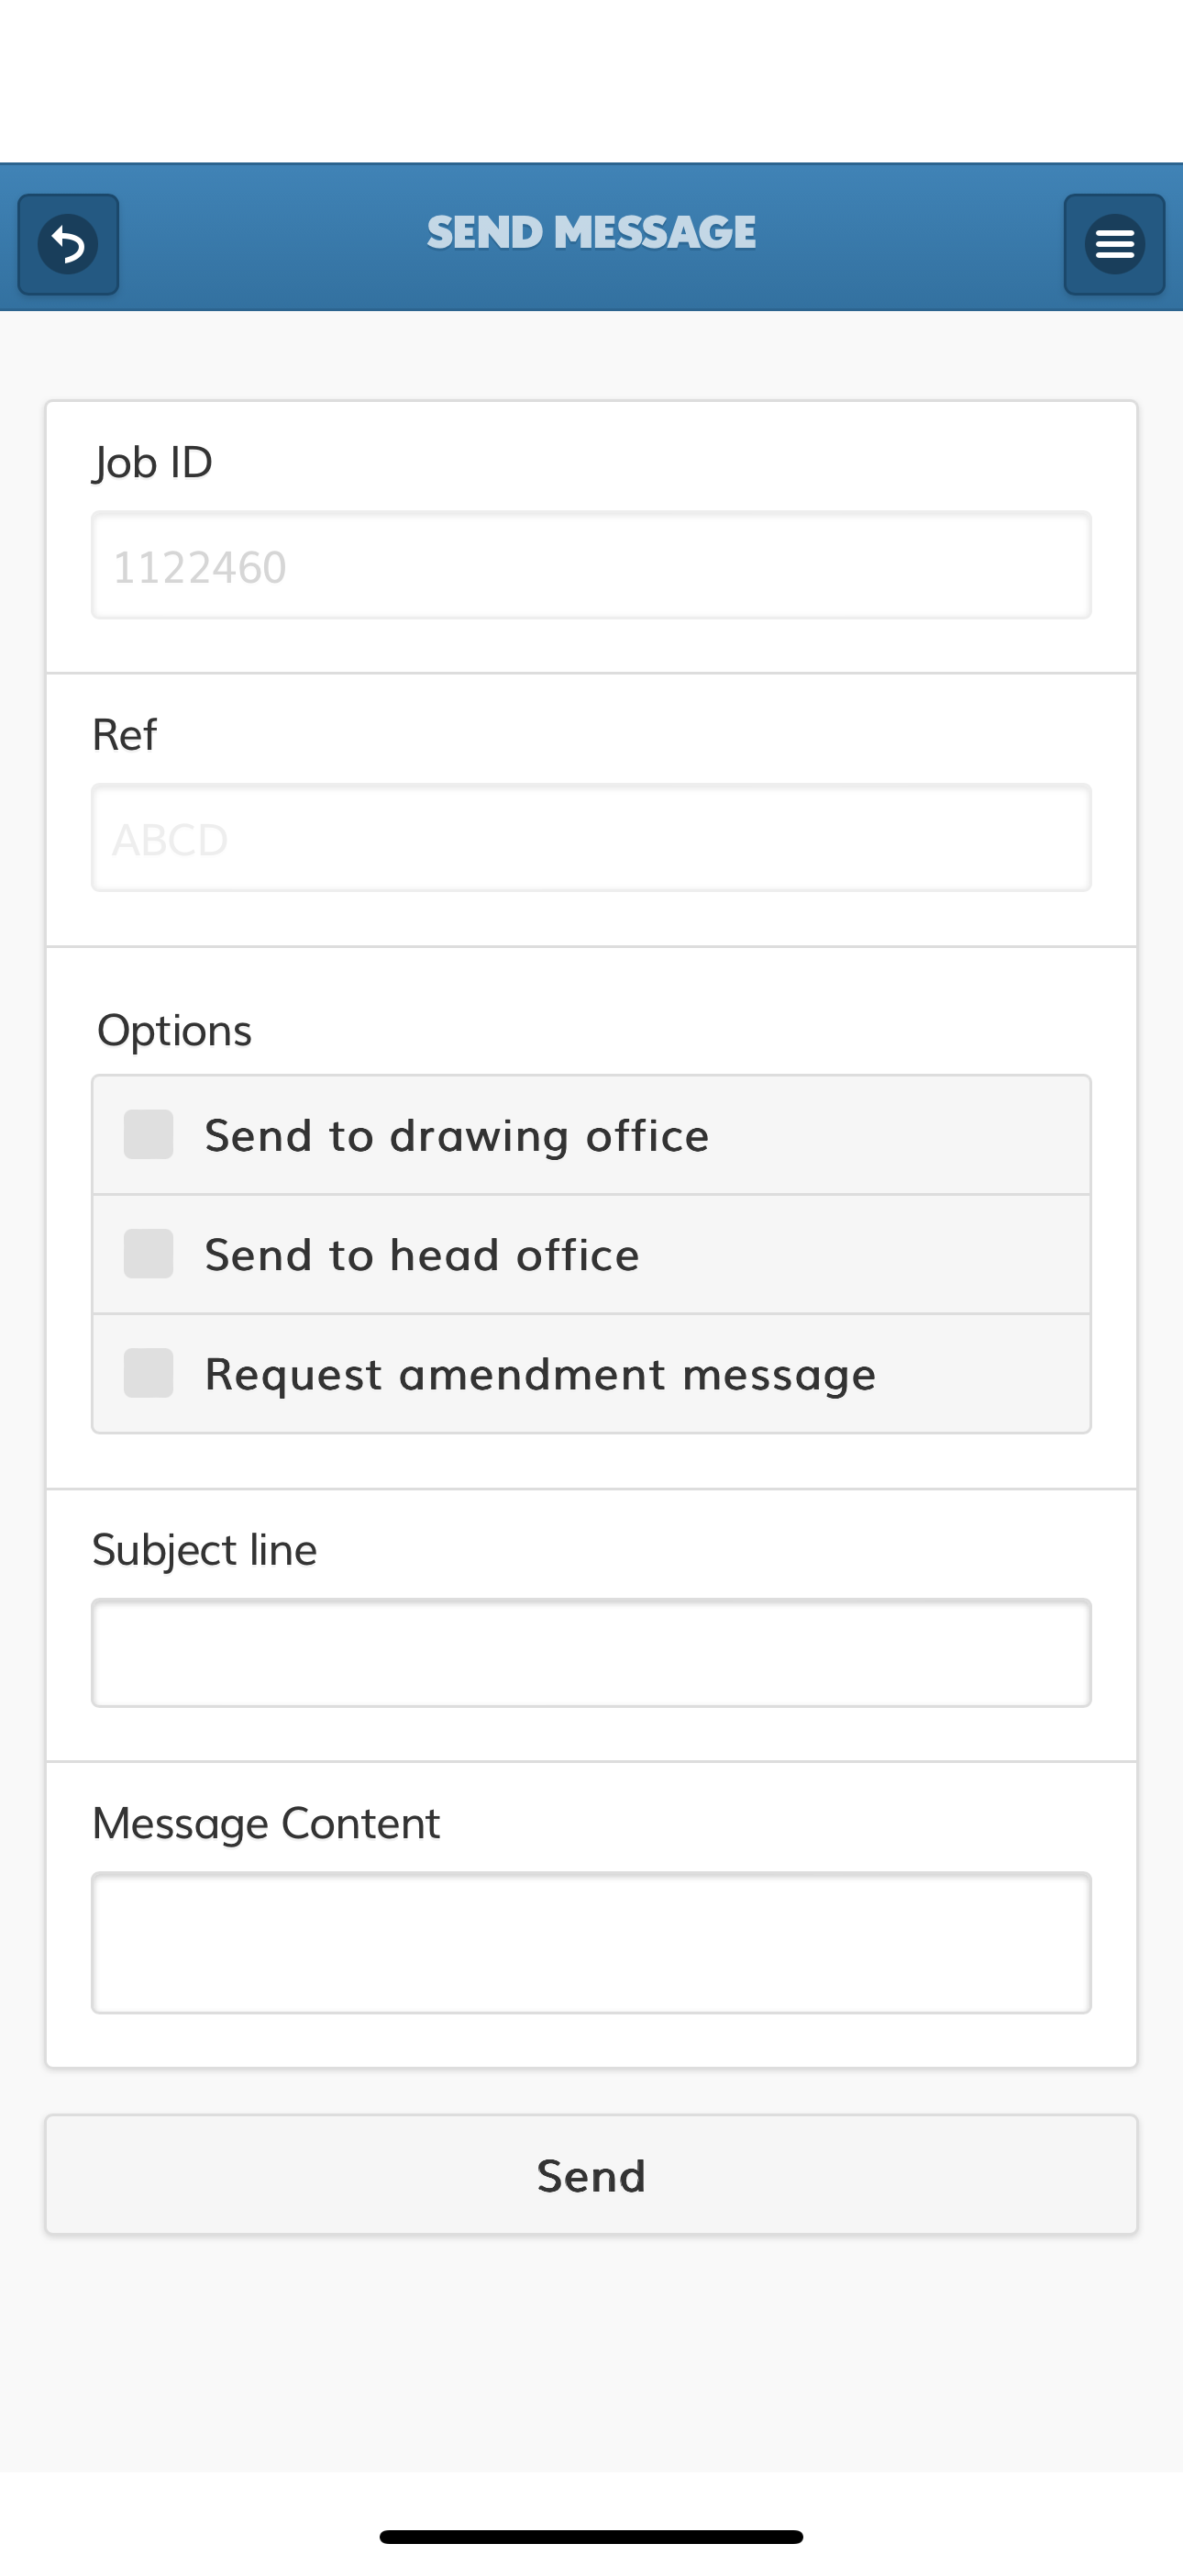Tap the Options section heading
The width and height of the screenshot is (1183, 2566).
point(174,1031)
